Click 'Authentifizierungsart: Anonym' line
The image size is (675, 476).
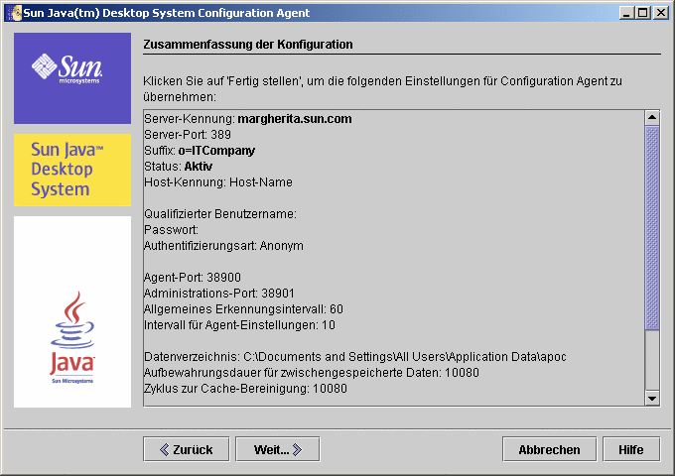click(224, 246)
